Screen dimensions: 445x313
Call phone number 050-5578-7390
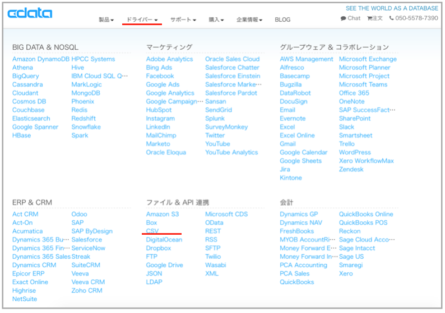414,18
